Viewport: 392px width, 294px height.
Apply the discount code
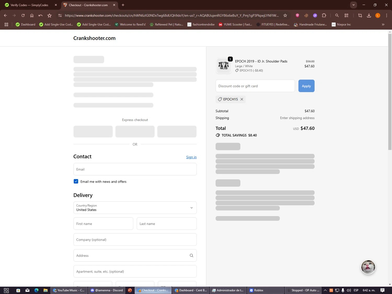coord(306,86)
